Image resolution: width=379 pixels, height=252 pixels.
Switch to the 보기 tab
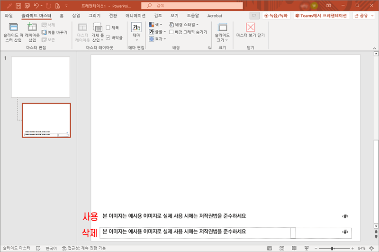(174, 16)
